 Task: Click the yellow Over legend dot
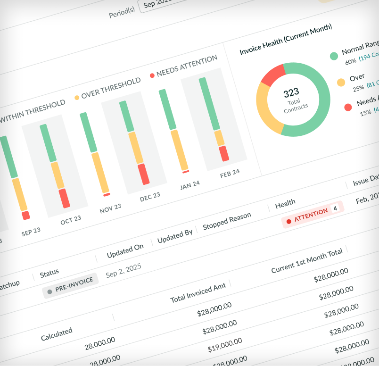341,82
